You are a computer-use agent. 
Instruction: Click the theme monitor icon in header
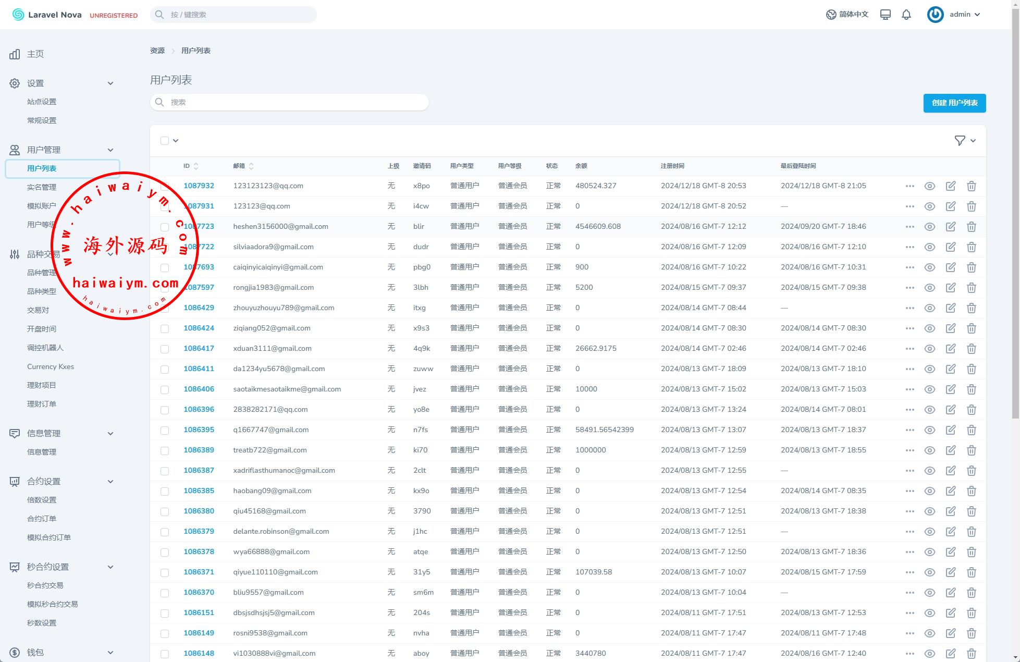click(x=885, y=15)
